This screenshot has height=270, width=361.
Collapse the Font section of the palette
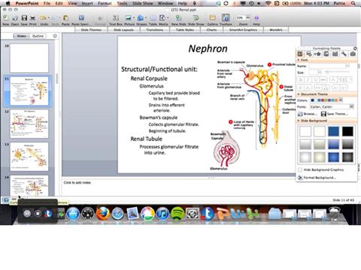pos(299,60)
